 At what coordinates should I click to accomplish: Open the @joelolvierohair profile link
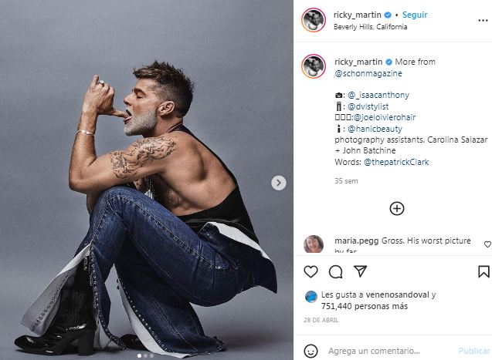[385, 117]
